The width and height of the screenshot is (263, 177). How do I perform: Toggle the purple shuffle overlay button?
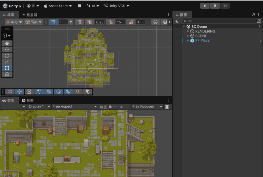[x=10, y=92]
